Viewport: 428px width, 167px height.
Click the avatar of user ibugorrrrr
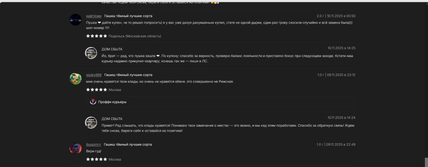click(x=76, y=148)
